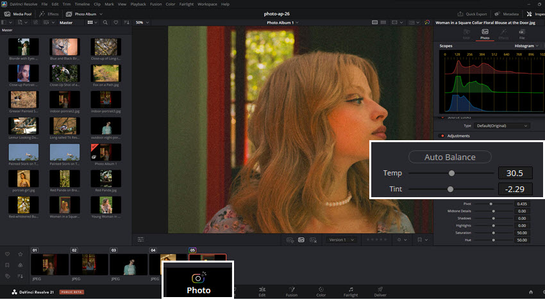
Task: Open the Type Default(Original) dropdown
Action: [502, 125]
